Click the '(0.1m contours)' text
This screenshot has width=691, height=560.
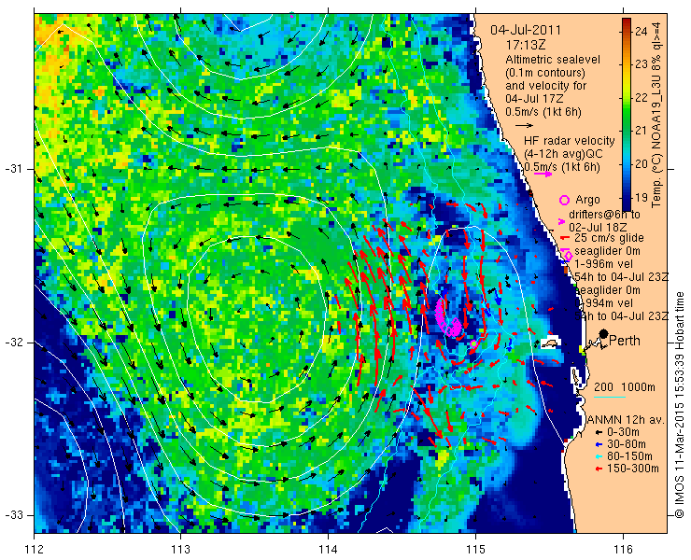tap(545, 72)
